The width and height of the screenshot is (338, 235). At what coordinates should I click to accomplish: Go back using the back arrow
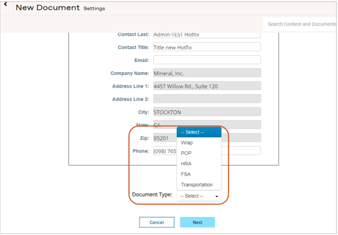(5, 4)
